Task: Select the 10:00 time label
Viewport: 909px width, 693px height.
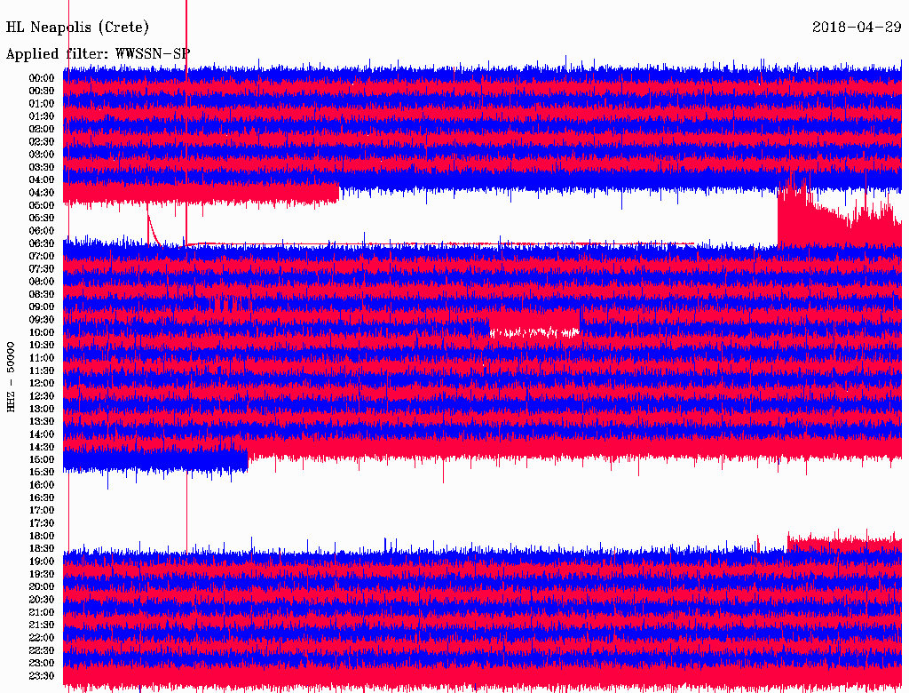Action: pyautogui.click(x=42, y=332)
